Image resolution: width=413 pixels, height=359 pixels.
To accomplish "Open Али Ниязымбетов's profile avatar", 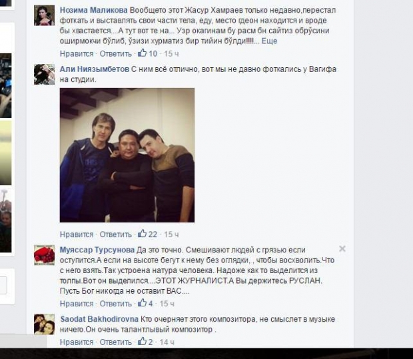I will pos(44,75).
